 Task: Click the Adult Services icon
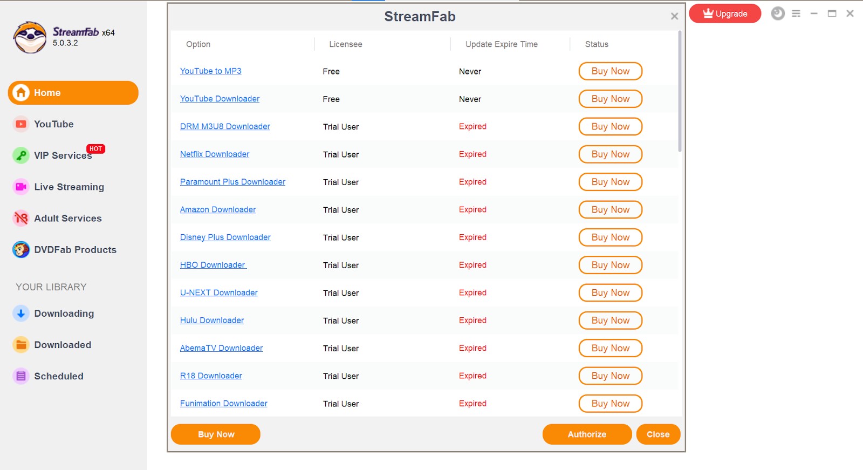pos(21,218)
